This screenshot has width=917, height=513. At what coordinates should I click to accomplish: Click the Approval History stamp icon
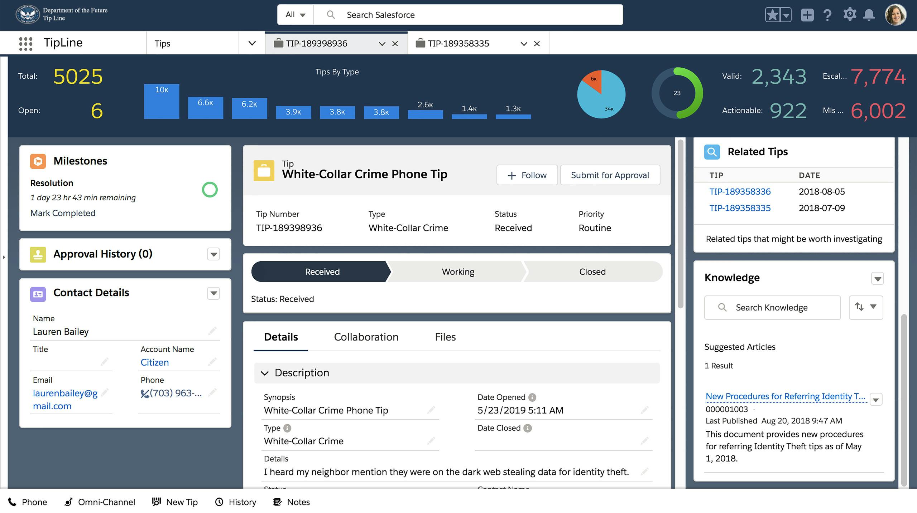[38, 254]
